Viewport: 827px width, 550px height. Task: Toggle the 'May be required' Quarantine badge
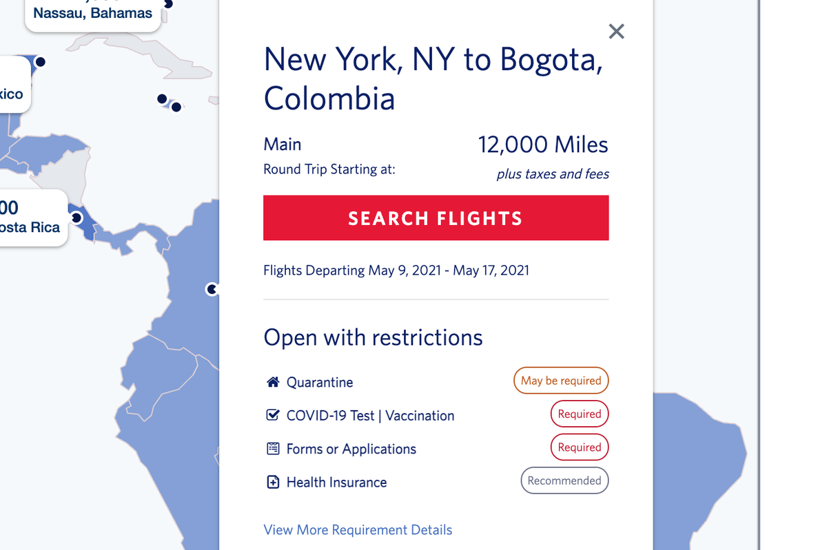tap(561, 380)
